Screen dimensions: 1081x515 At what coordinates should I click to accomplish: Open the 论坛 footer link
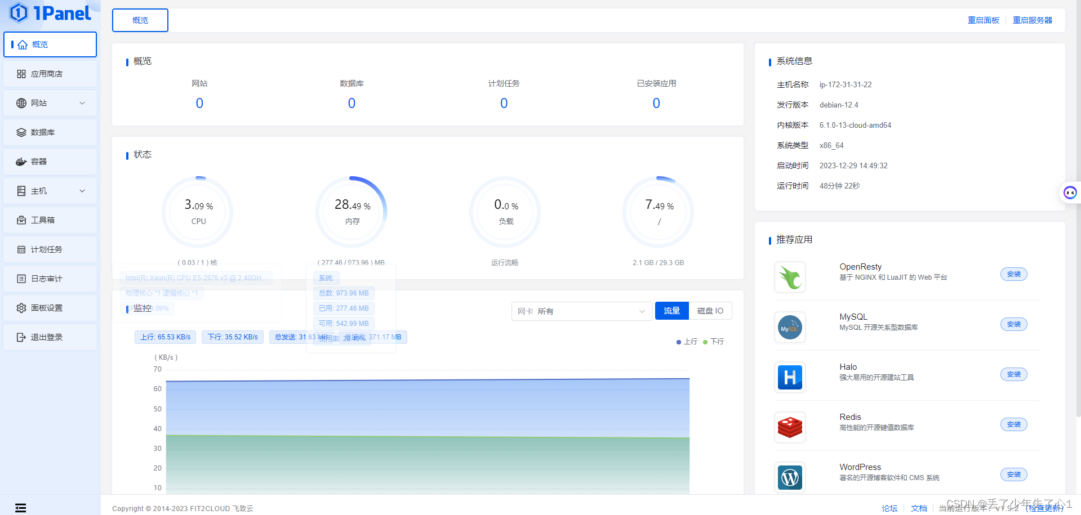pos(889,509)
